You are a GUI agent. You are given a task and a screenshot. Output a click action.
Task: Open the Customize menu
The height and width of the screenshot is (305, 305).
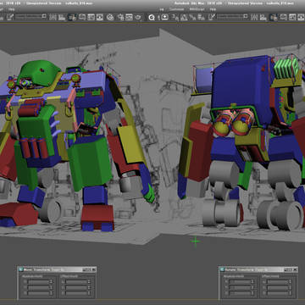pos(176,9)
